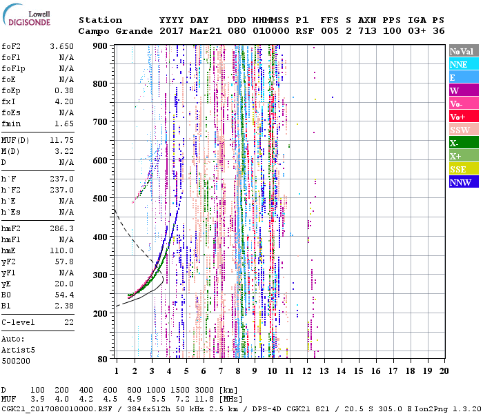Click the Mar21 date in the header
Viewport: 483px width, 414px height.
[x=206, y=31]
